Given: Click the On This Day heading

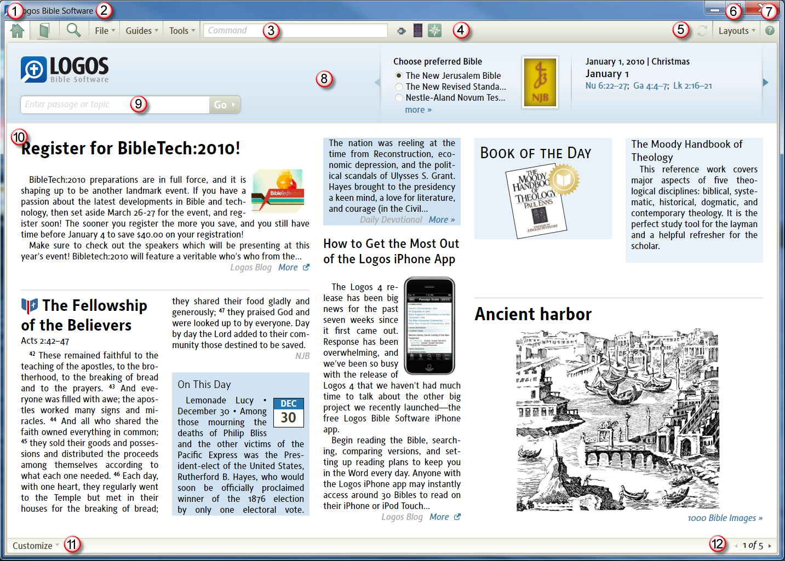Looking at the screenshot, I should [x=204, y=384].
